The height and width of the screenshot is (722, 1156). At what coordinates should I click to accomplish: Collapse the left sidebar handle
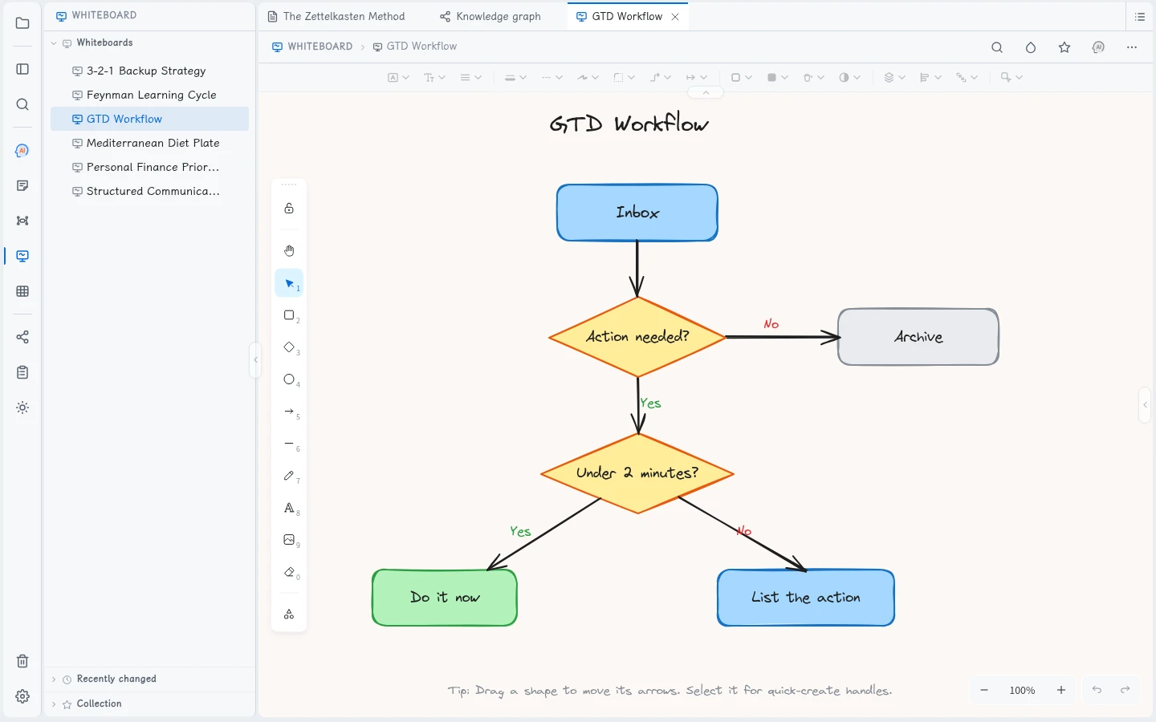tap(255, 360)
